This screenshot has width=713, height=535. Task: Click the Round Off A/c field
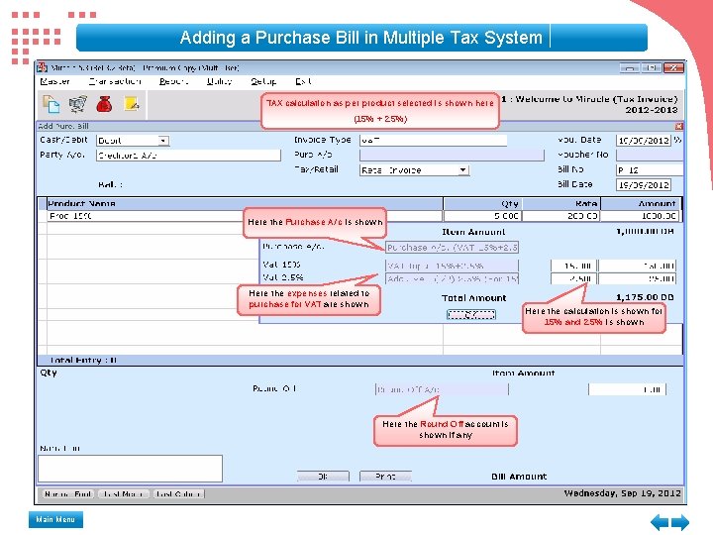pos(442,389)
